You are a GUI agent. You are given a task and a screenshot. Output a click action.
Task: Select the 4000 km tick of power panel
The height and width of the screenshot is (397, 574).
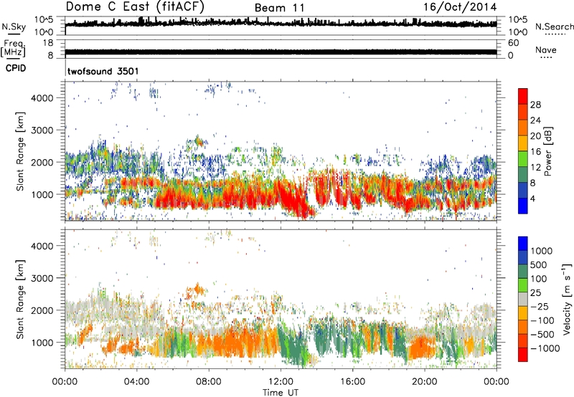(42, 98)
